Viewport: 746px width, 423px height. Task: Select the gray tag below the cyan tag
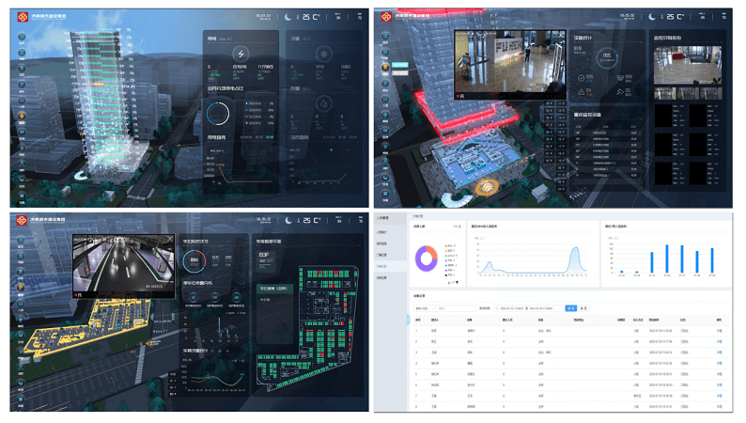coord(400,72)
